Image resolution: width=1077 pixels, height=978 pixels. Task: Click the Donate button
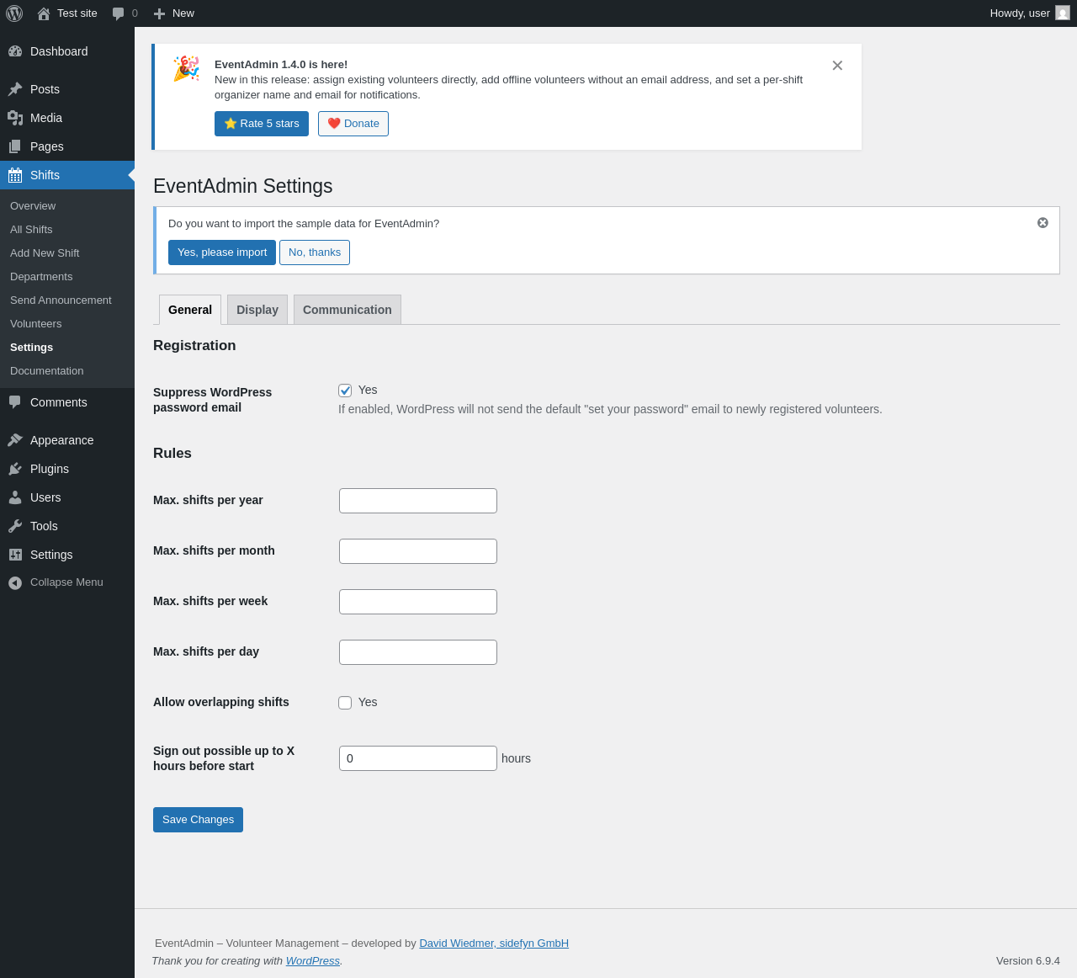pyautogui.click(x=353, y=124)
